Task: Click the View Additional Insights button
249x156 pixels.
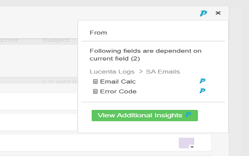Action: (145, 115)
